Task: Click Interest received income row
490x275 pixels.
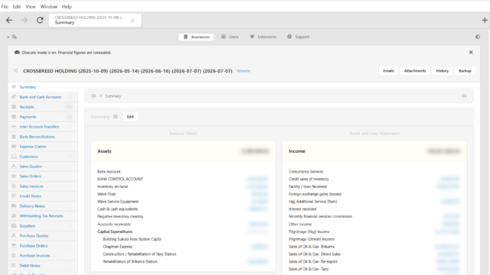Action: click(x=302, y=209)
